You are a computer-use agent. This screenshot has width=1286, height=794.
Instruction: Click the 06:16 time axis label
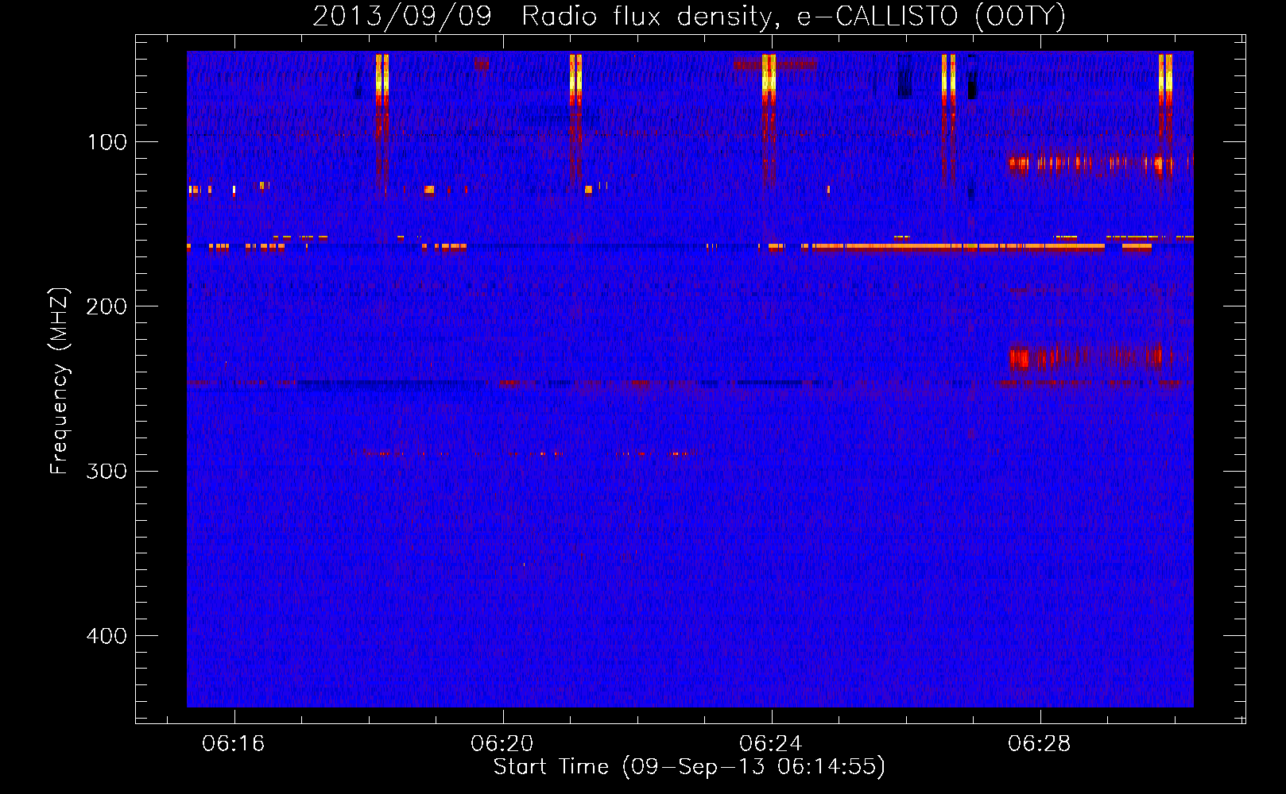(x=234, y=744)
